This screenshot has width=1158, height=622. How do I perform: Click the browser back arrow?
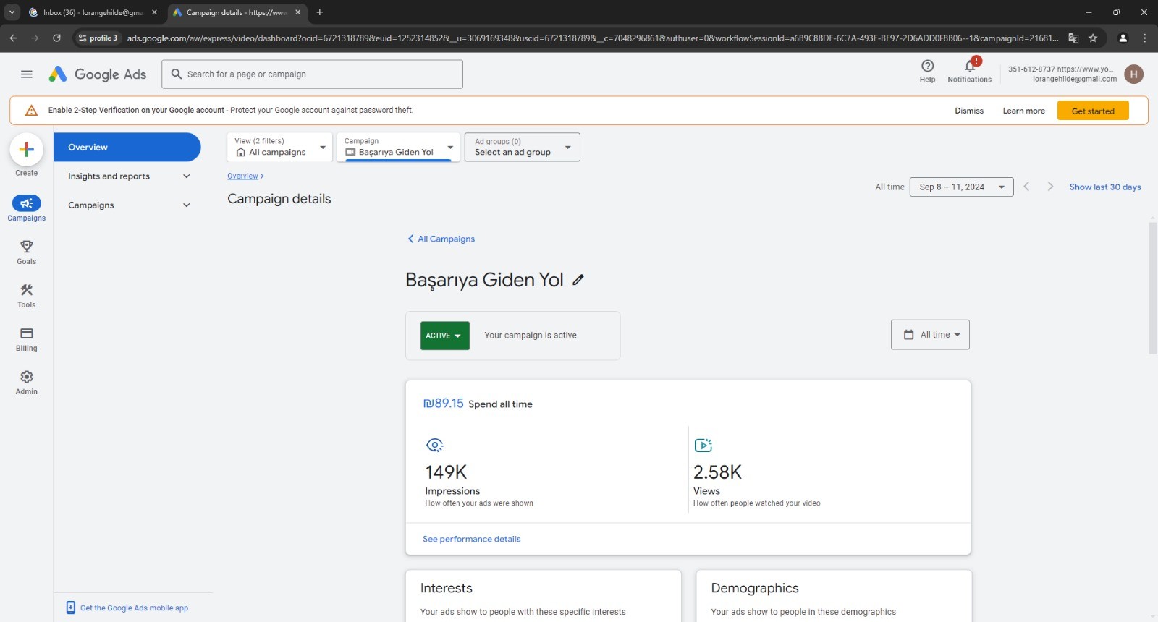point(13,38)
